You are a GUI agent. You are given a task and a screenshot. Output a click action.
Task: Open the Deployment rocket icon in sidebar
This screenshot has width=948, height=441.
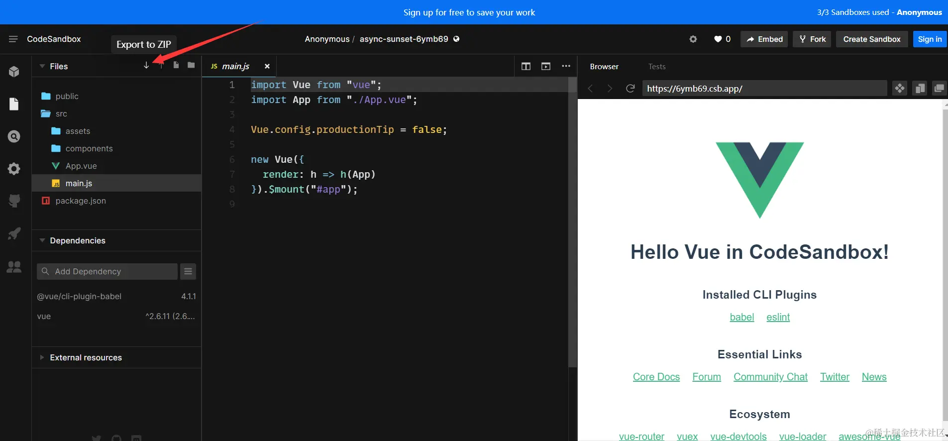pos(14,233)
